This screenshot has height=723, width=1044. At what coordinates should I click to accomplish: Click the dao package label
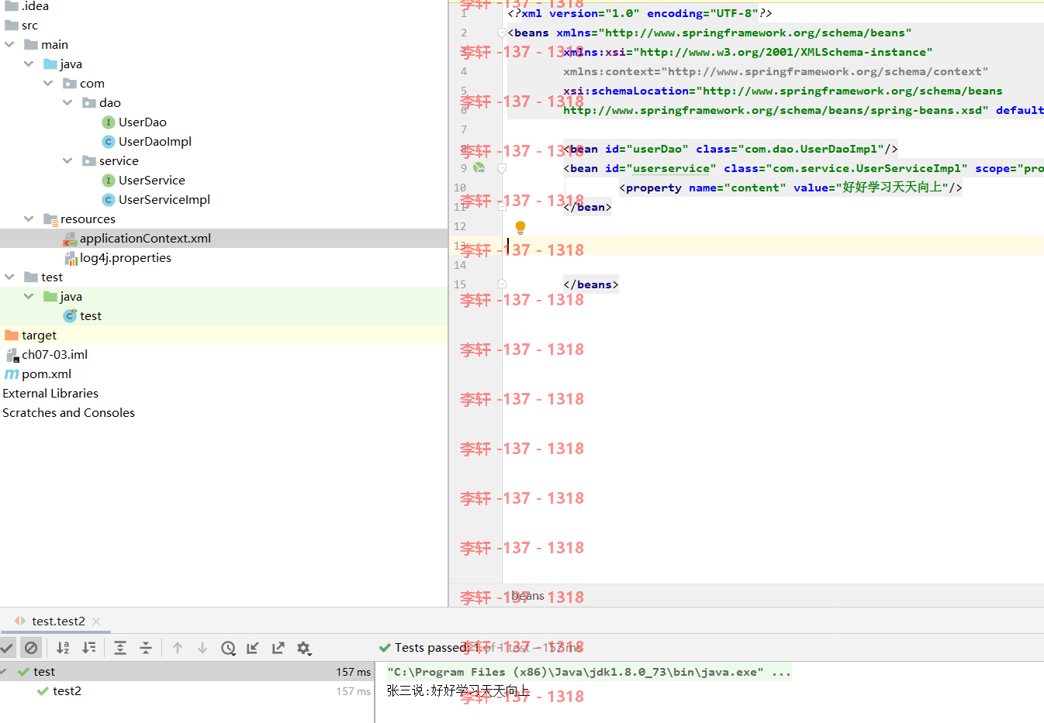click(110, 103)
